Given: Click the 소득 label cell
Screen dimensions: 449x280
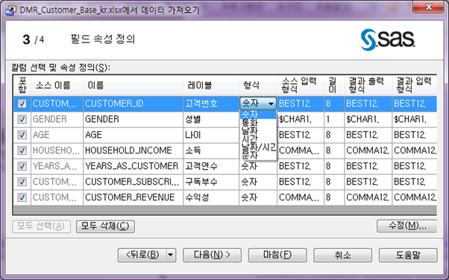Looking at the screenshot, I should tap(211, 150).
